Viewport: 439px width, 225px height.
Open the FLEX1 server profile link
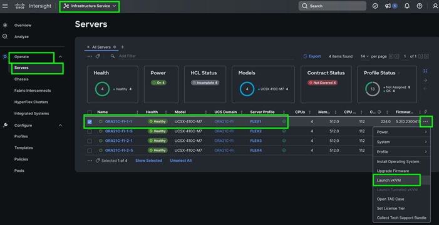(256, 122)
